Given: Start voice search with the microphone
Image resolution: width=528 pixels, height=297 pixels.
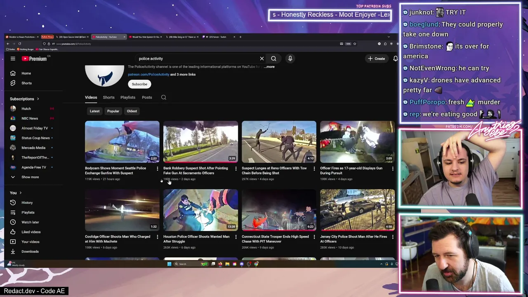Looking at the screenshot, I should coord(290,59).
